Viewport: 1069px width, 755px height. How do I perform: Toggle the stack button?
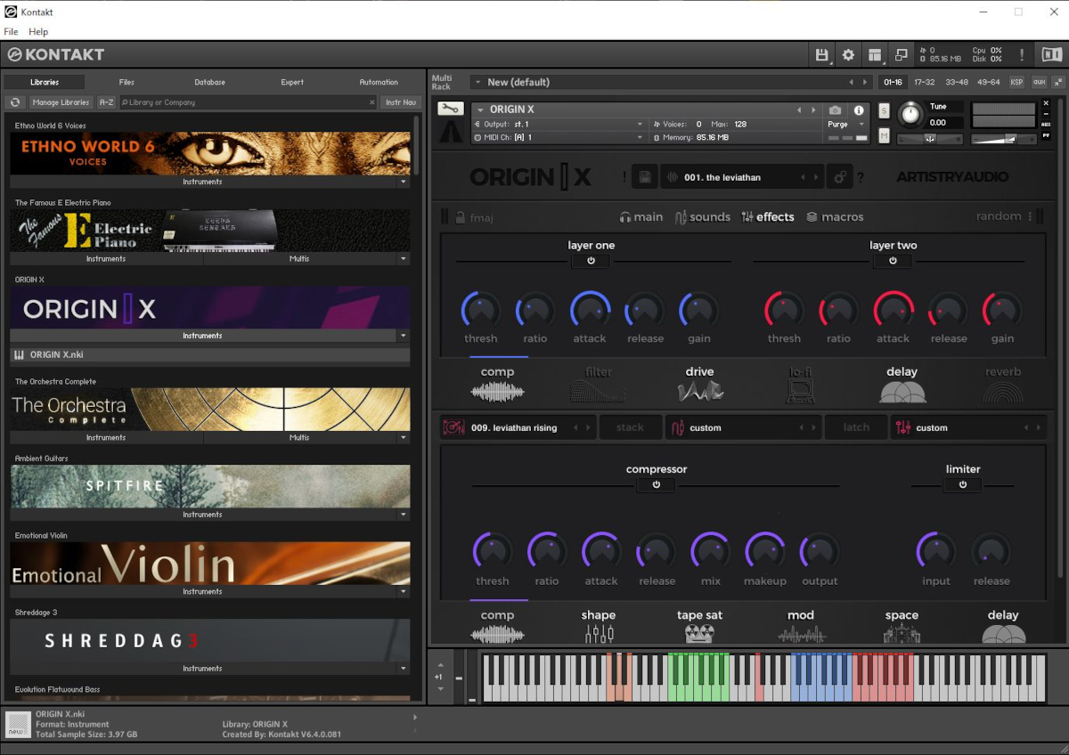pos(630,427)
